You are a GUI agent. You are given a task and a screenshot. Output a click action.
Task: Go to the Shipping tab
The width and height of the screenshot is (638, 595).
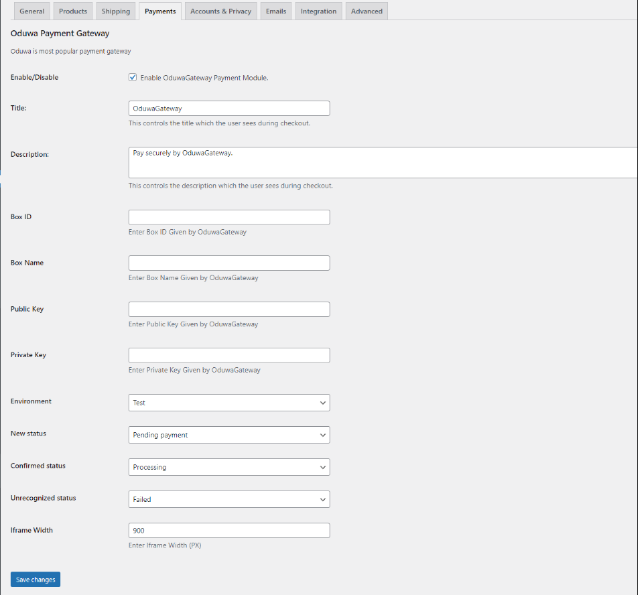pyautogui.click(x=116, y=11)
